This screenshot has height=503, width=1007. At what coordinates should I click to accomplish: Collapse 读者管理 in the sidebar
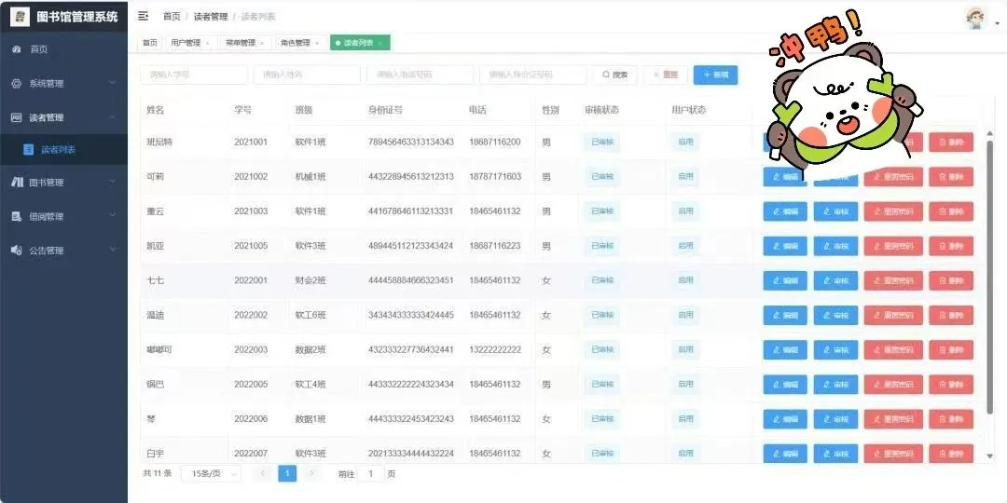(x=63, y=117)
